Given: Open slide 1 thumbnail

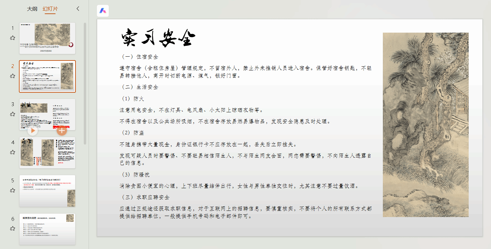Looking at the screenshot, I should (47, 38).
